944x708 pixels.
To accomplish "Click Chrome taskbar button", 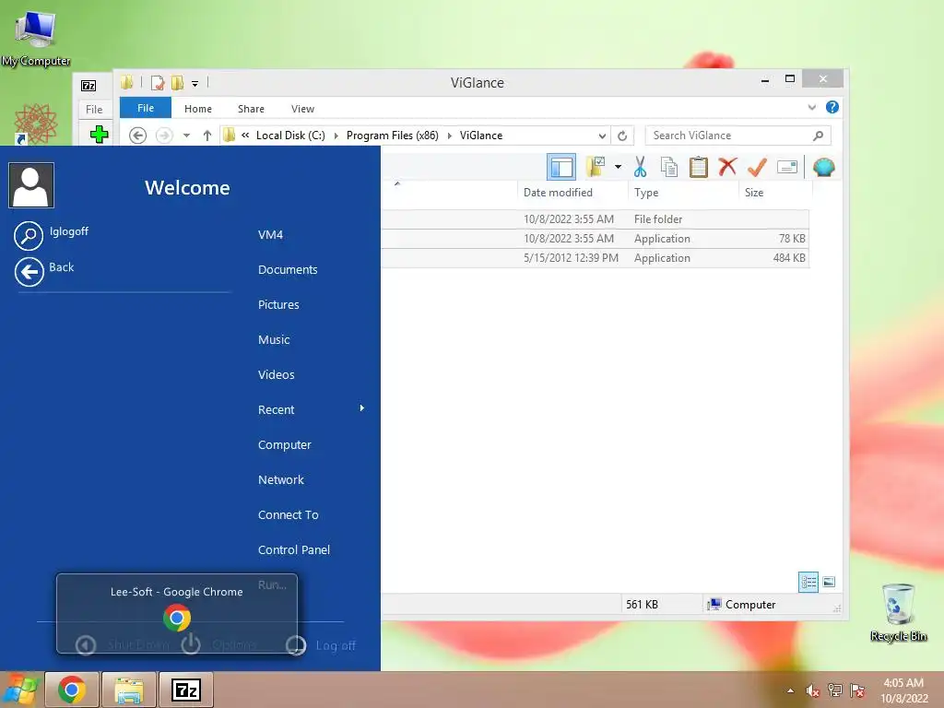I will [72, 690].
